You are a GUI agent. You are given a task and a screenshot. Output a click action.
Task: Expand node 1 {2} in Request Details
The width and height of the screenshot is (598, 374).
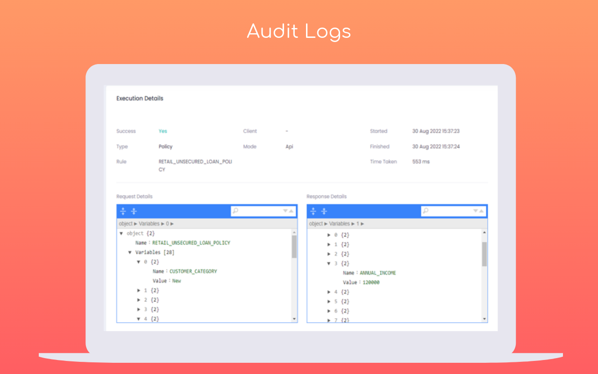click(139, 290)
